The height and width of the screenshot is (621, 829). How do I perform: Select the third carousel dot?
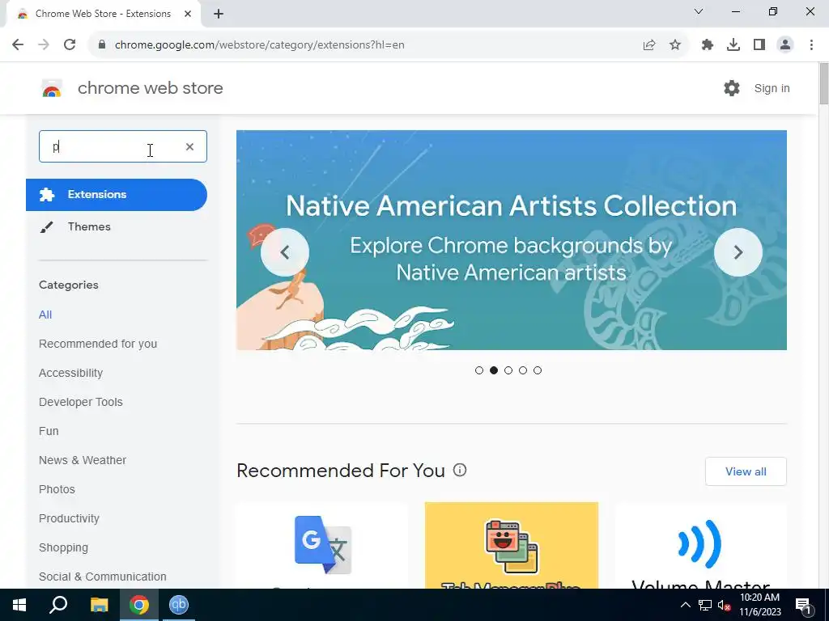pos(508,370)
